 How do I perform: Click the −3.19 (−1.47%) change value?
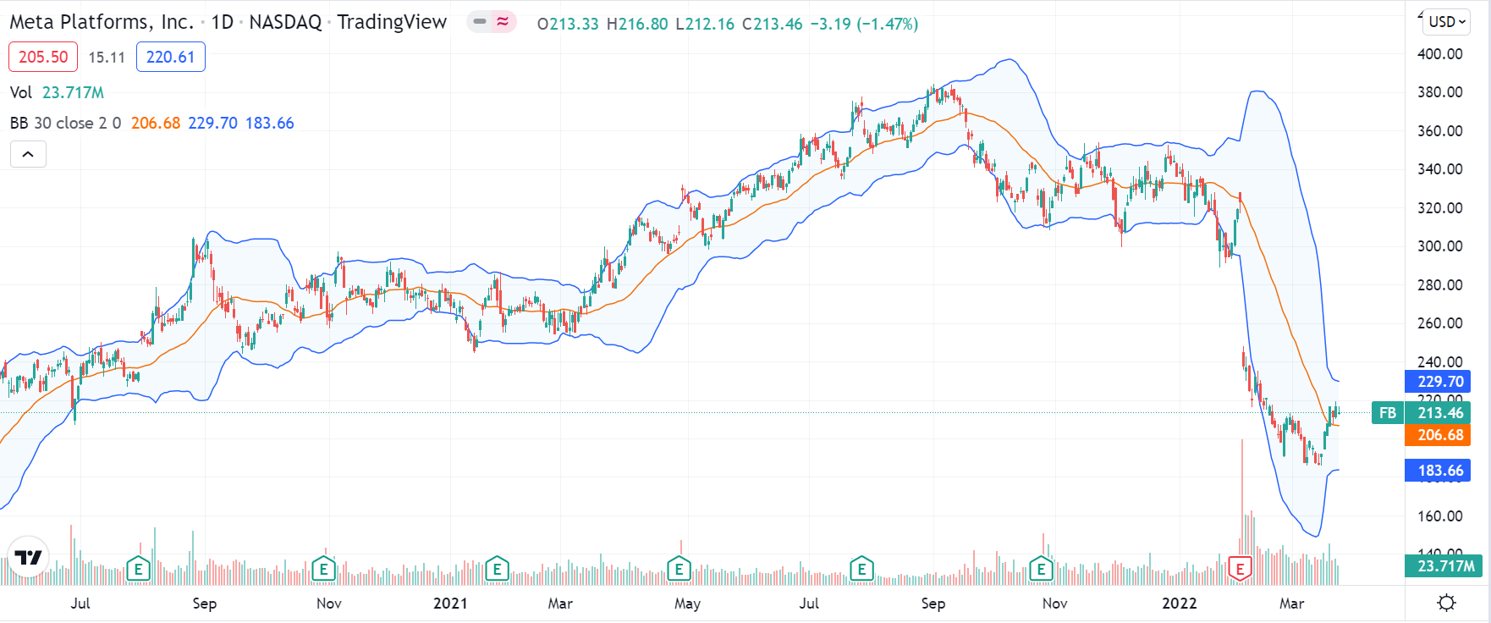pyautogui.click(x=864, y=24)
